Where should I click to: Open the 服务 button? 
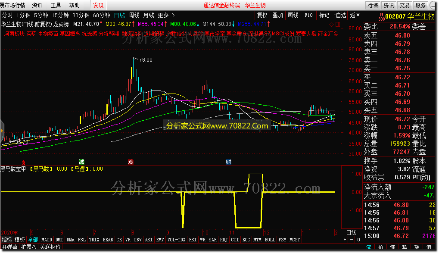coord(420,5)
